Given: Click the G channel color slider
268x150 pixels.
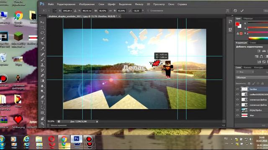Looking at the screenshot, I should pos(258,28).
